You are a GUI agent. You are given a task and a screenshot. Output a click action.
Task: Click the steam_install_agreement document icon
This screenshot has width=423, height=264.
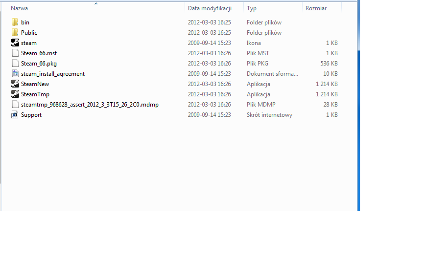pyautogui.click(x=15, y=73)
